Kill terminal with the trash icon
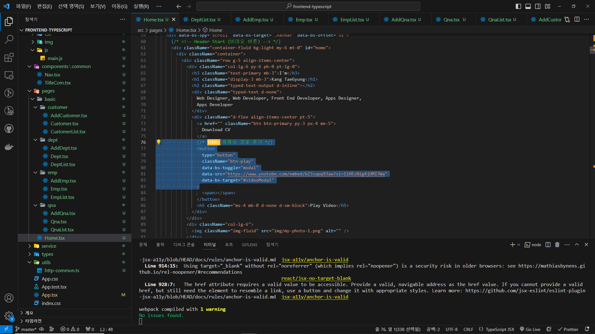Screen dimensions: 595x334 pos(557,245)
